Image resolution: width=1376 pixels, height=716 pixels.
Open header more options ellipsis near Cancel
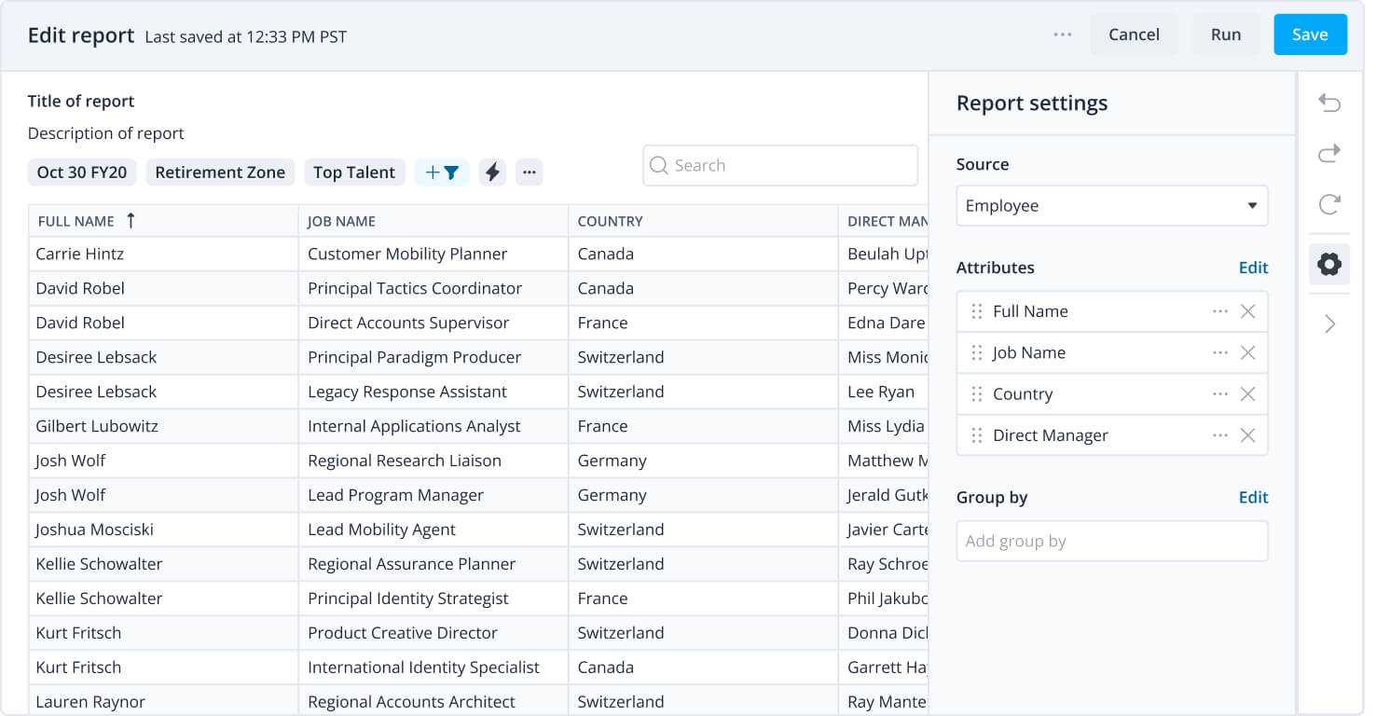1063,34
